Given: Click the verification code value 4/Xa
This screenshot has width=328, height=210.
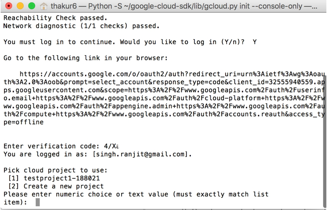Looking at the screenshot, I should coord(112,146).
